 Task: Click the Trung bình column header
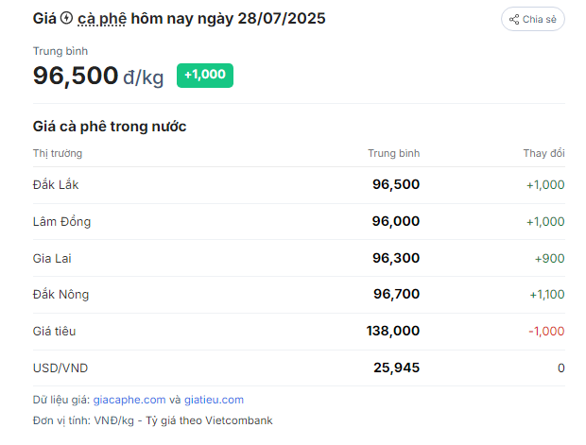393,153
